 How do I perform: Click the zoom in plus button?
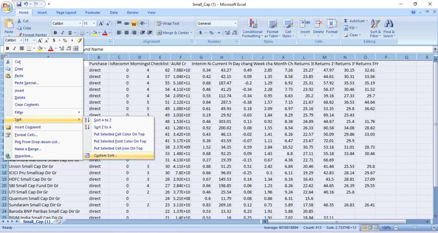pos(434,228)
